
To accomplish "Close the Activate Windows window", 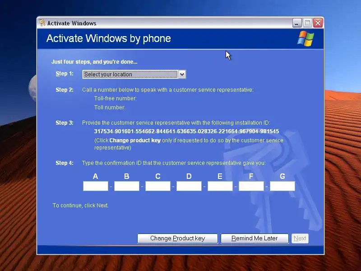I will coord(318,23).
